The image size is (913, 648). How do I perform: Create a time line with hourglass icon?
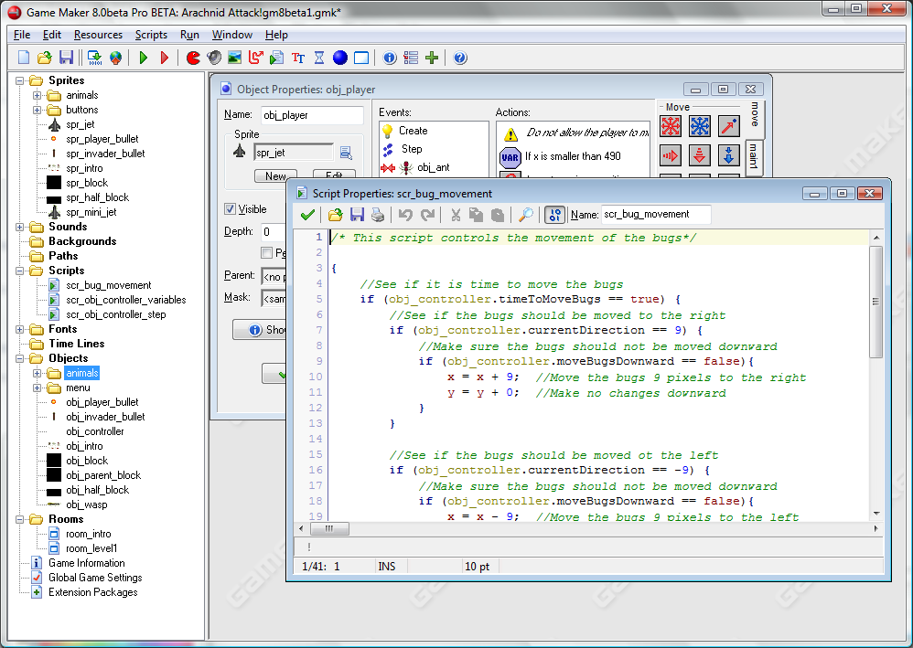pos(319,58)
